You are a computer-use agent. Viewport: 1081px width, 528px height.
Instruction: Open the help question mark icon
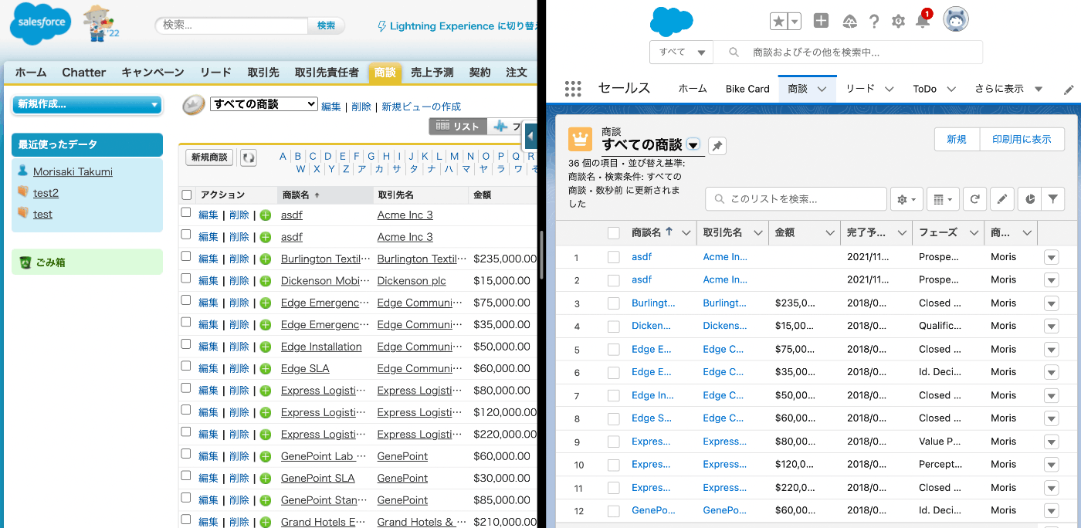[x=874, y=22]
